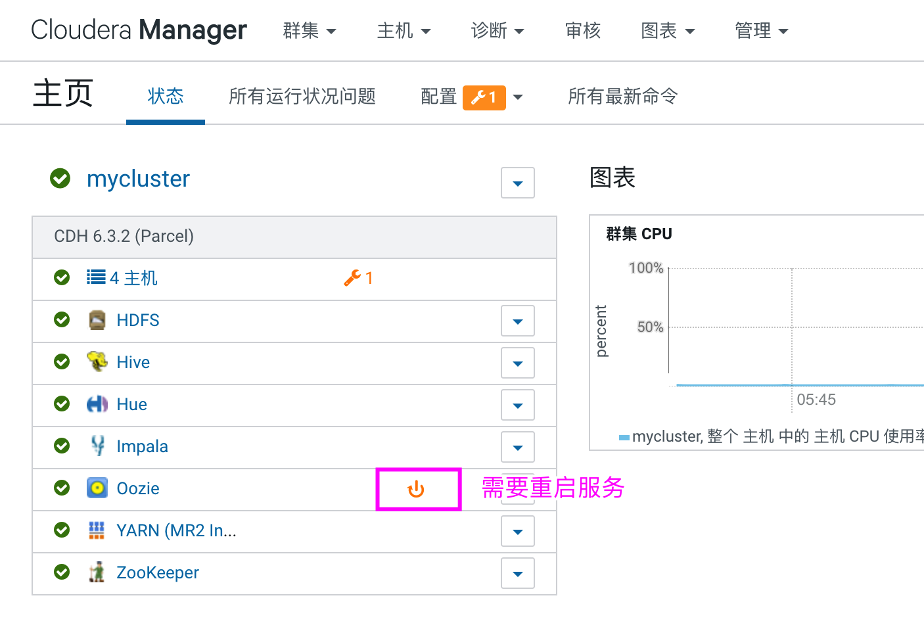Open the 群集 menu in navbar
Image resolution: width=924 pixels, height=627 pixels.
pyautogui.click(x=309, y=31)
